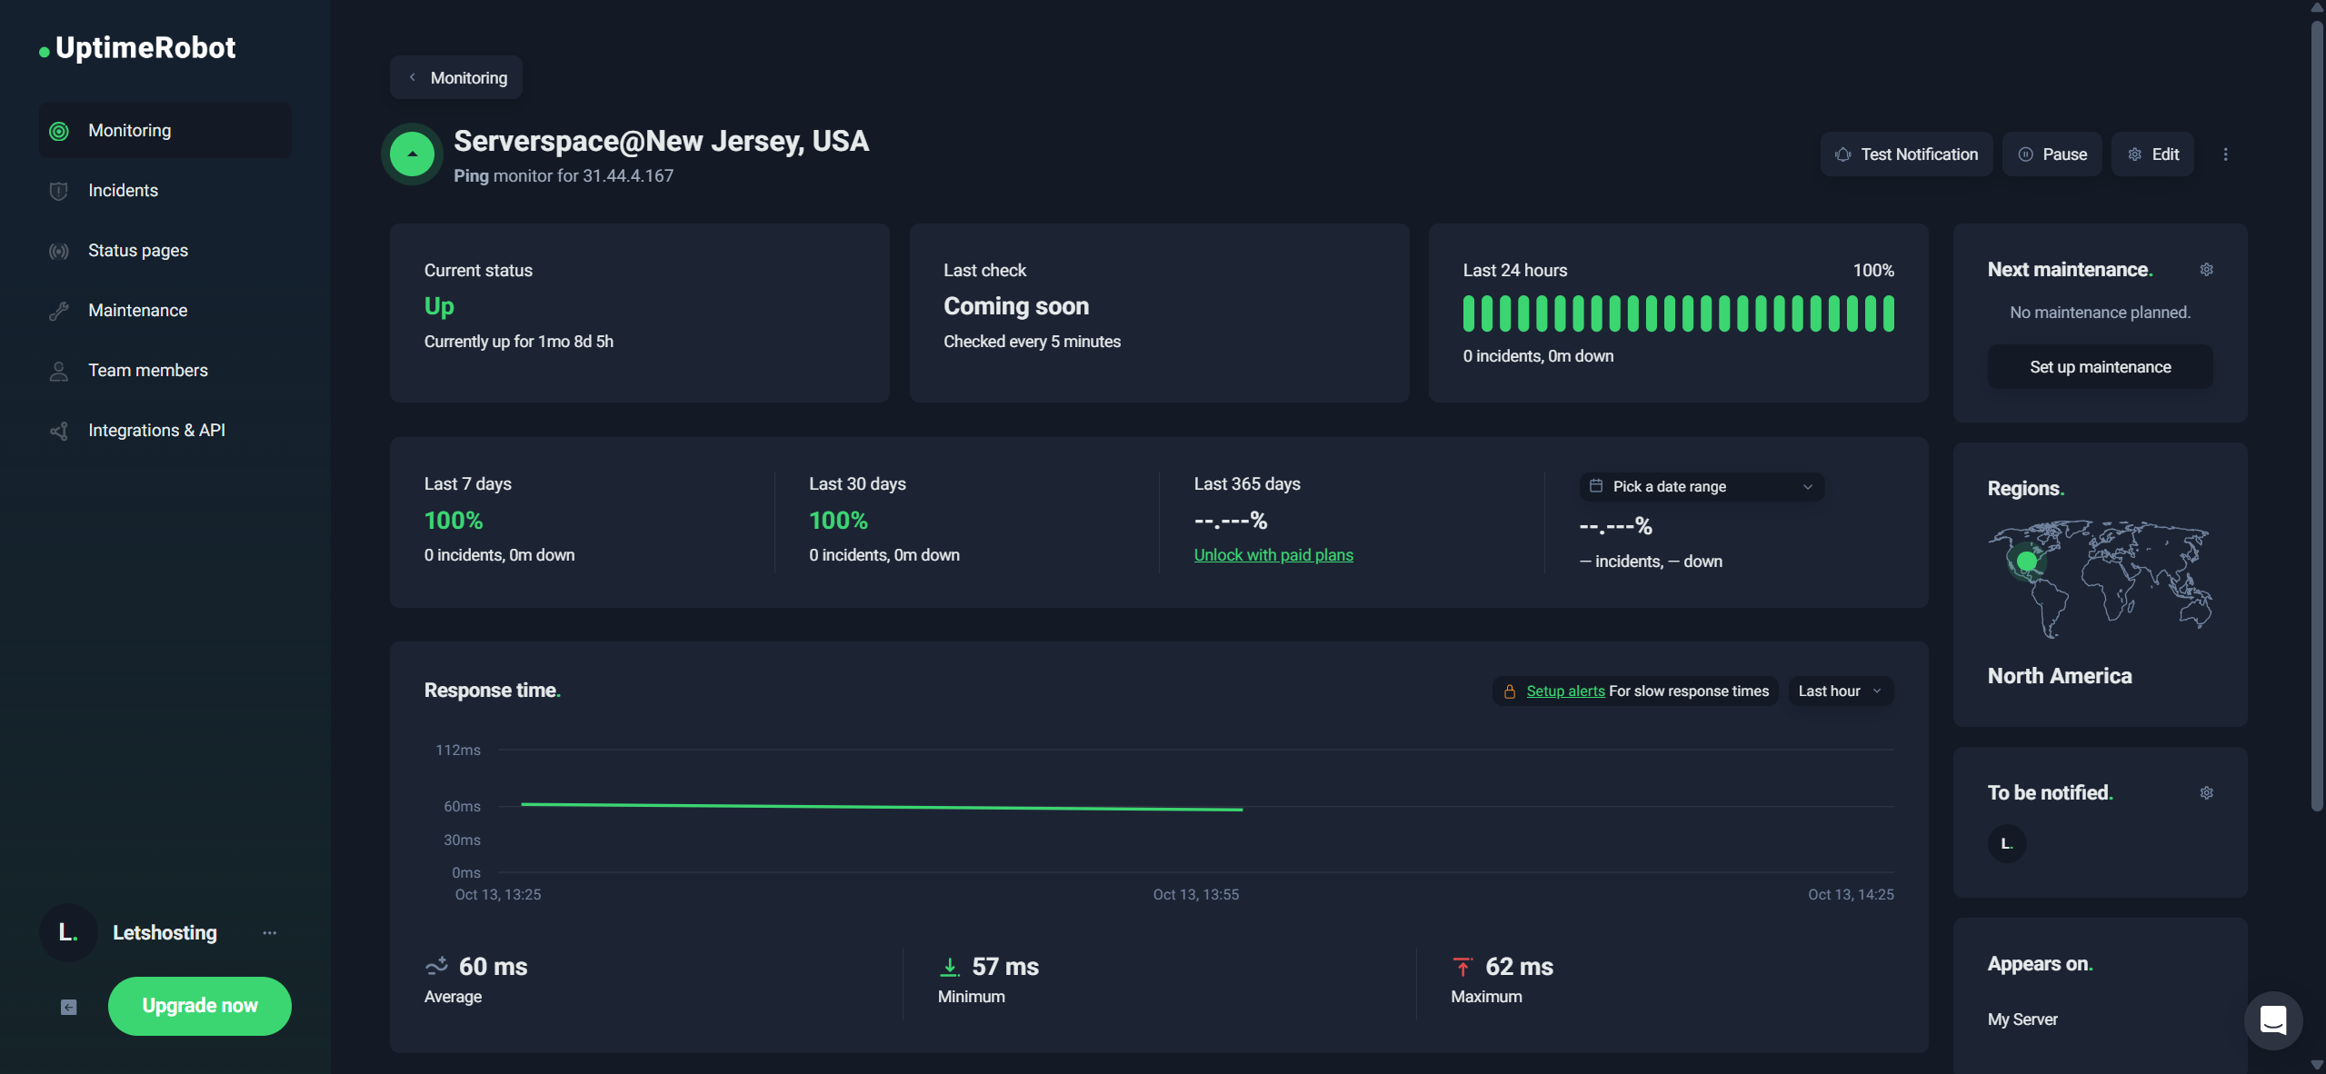
Task: Open the Pick a date range dropdown
Action: tap(1702, 487)
